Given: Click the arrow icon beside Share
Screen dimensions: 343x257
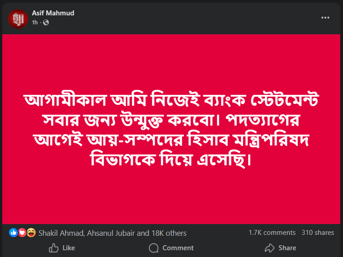Looking at the screenshot, I should point(269,248).
